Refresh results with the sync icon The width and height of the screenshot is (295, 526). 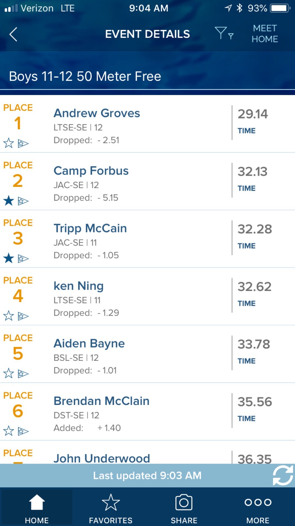283,475
